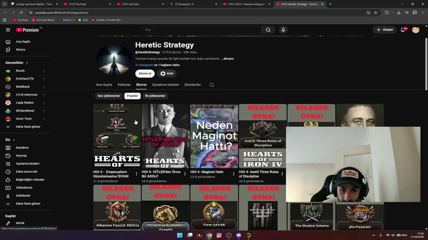Reload the page with browser refresh icon
This screenshot has height=240, width=428.
point(21,13)
